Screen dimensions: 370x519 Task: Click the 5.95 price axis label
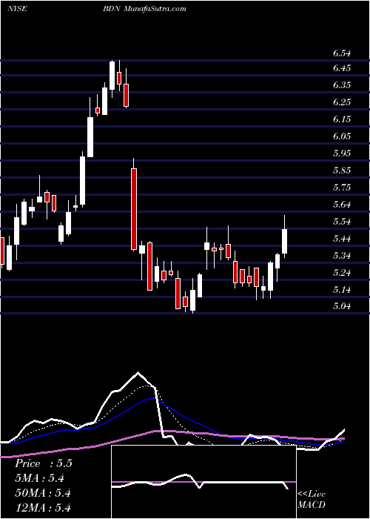point(342,153)
